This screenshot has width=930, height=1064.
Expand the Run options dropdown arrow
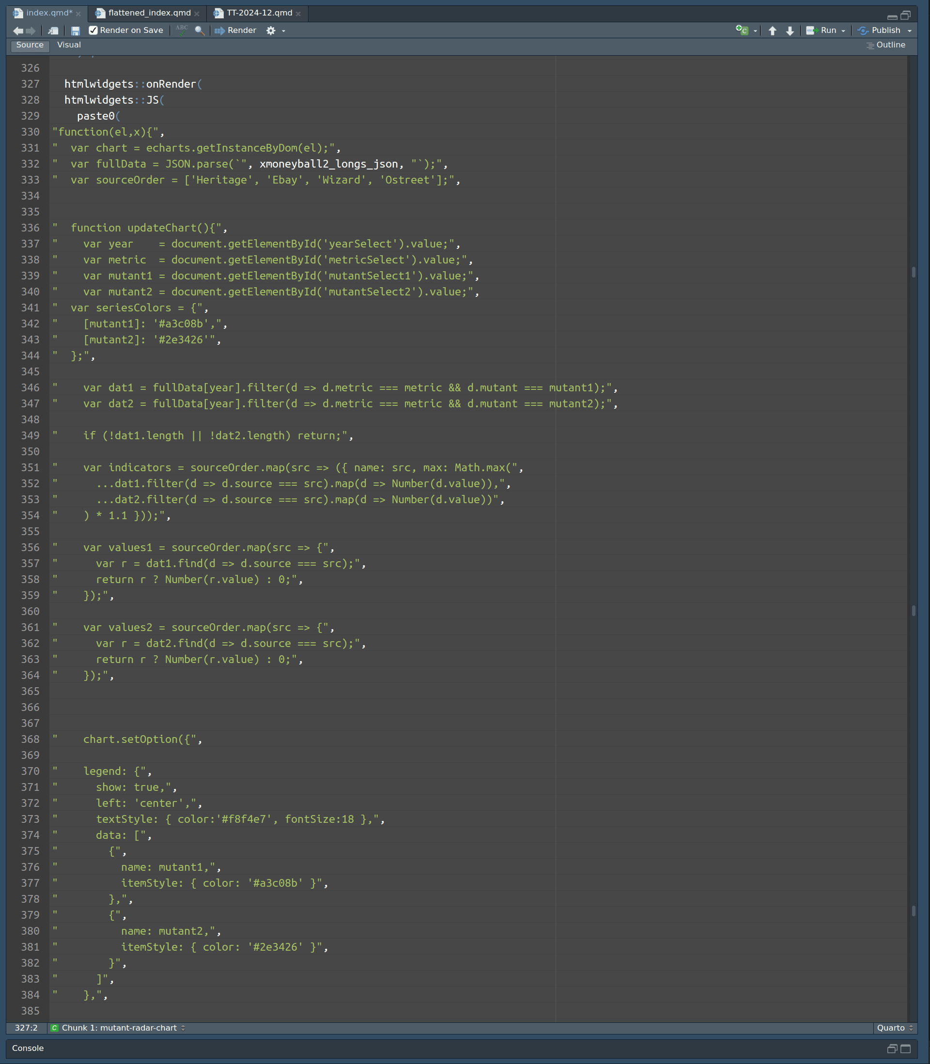[843, 31]
